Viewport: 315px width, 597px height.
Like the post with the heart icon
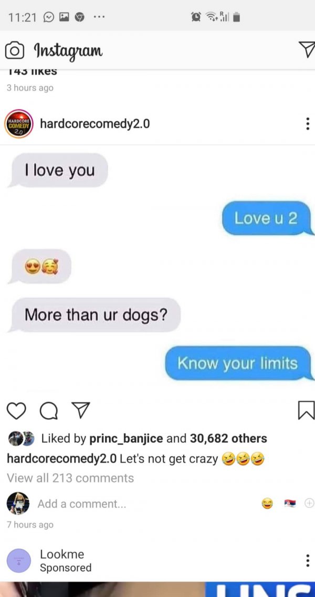click(16, 411)
